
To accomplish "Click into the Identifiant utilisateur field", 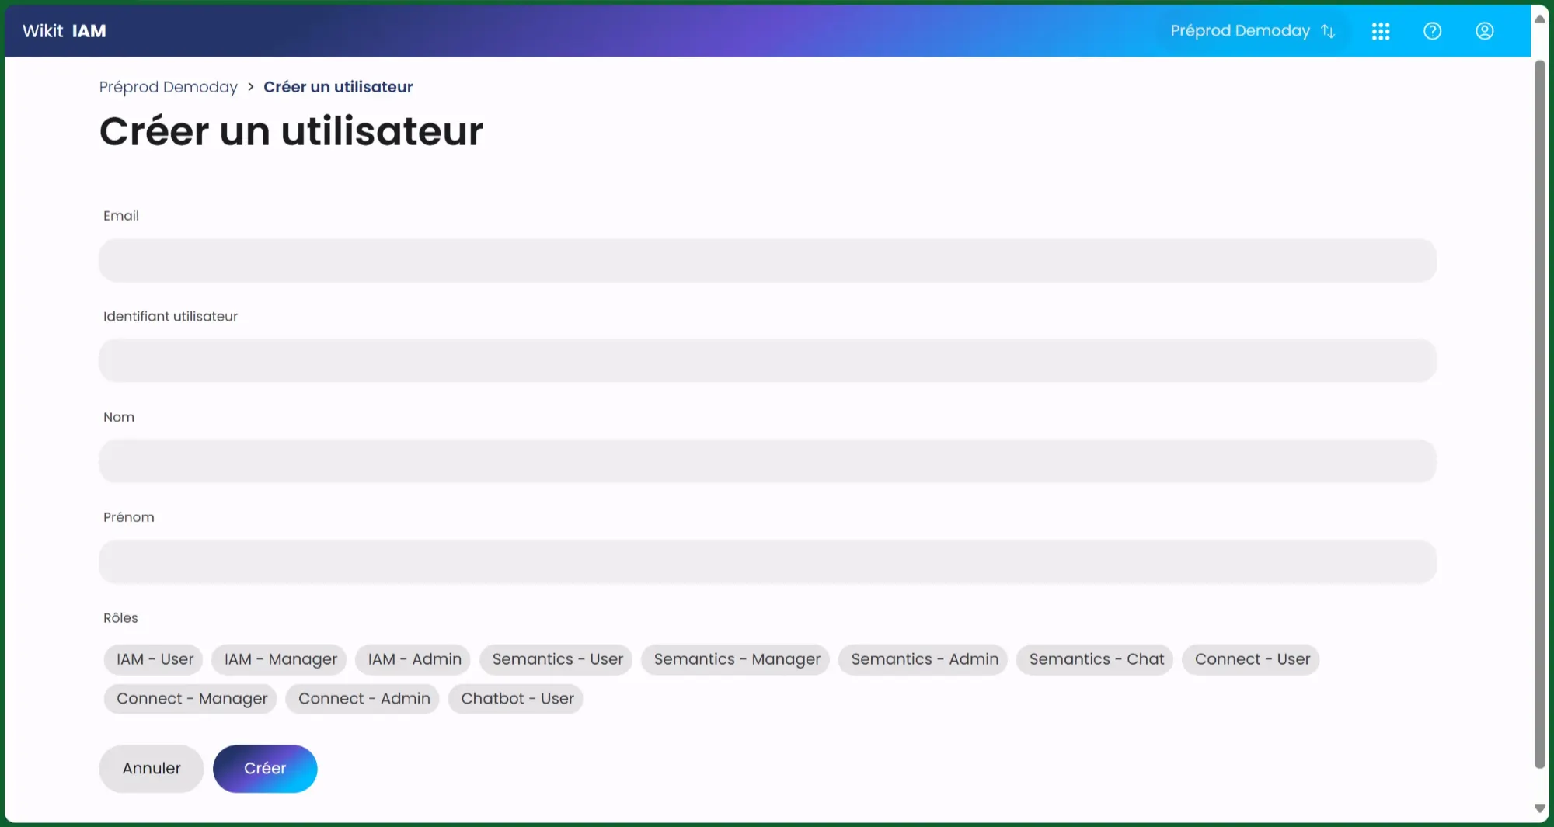I will click(767, 360).
